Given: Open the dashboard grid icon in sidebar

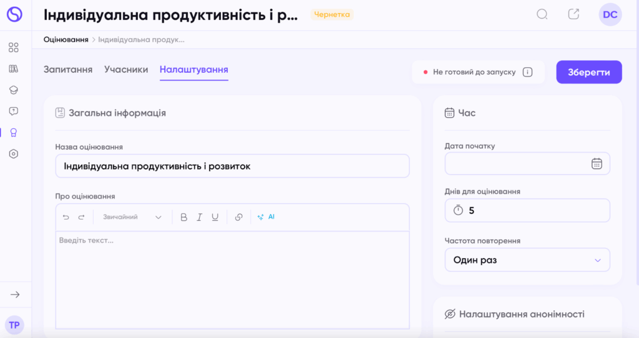Looking at the screenshot, I should 14,47.
